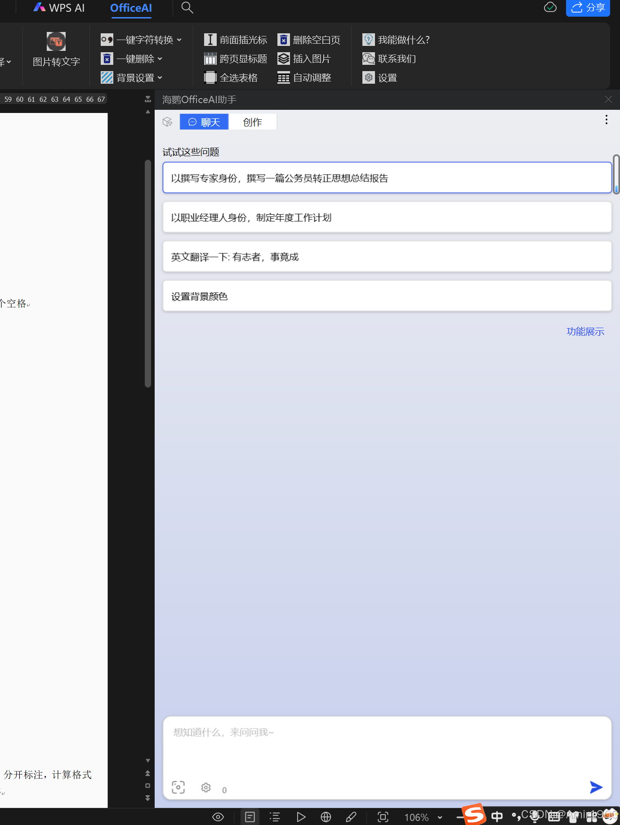620x825 pixels.
Task: Click document scroll down arrow
Action: [148, 761]
